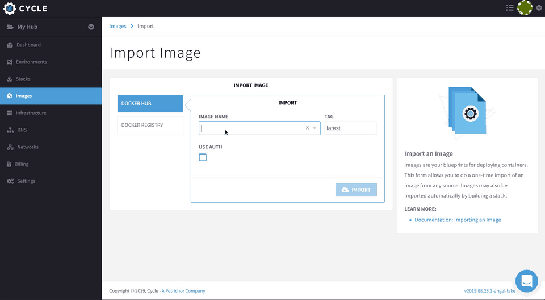Select the Docker Hub source tab
Screen dimensions: 545x300
[x=150, y=104]
